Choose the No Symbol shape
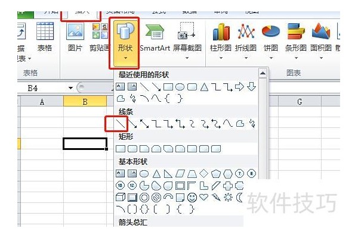Screen dimensions: 358x238 pyautogui.click(x=156, y=198)
